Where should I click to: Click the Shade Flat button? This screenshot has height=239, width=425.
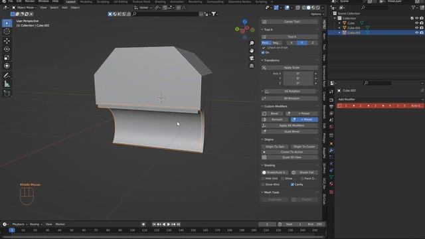click(304, 173)
